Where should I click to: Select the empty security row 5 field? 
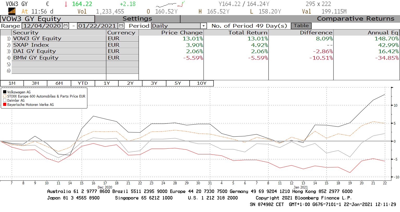(59, 64)
